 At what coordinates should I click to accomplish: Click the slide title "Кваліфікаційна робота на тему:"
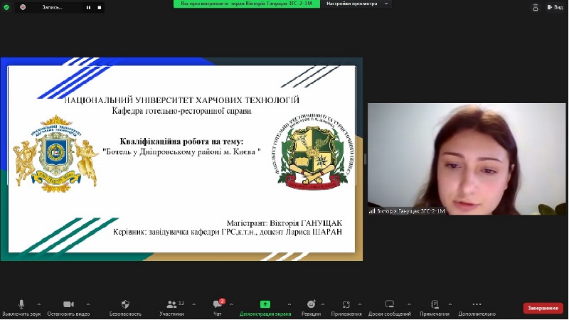[x=181, y=142]
